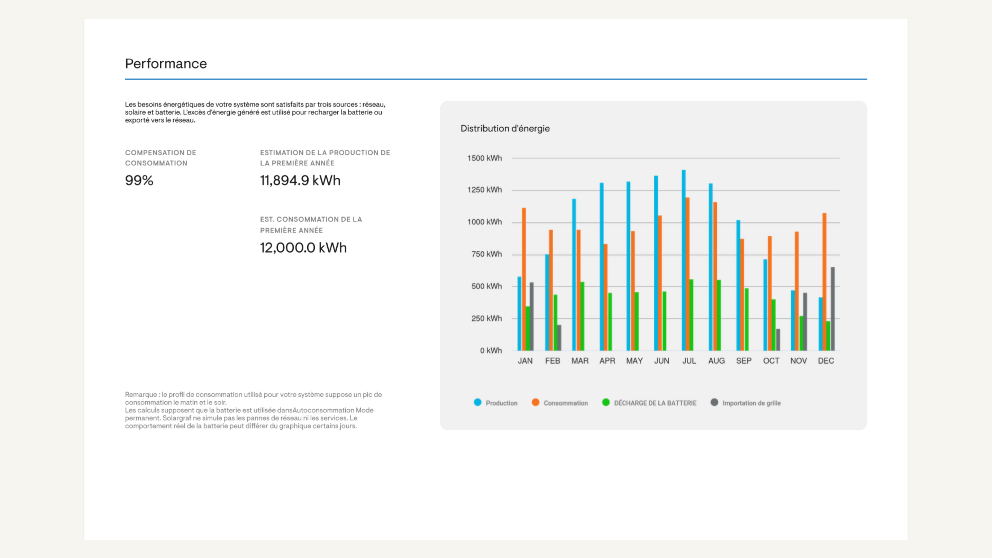This screenshot has width=992, height=558.
Task: Click the green battery discharge legend dot
Action: [x=606, y=402]
